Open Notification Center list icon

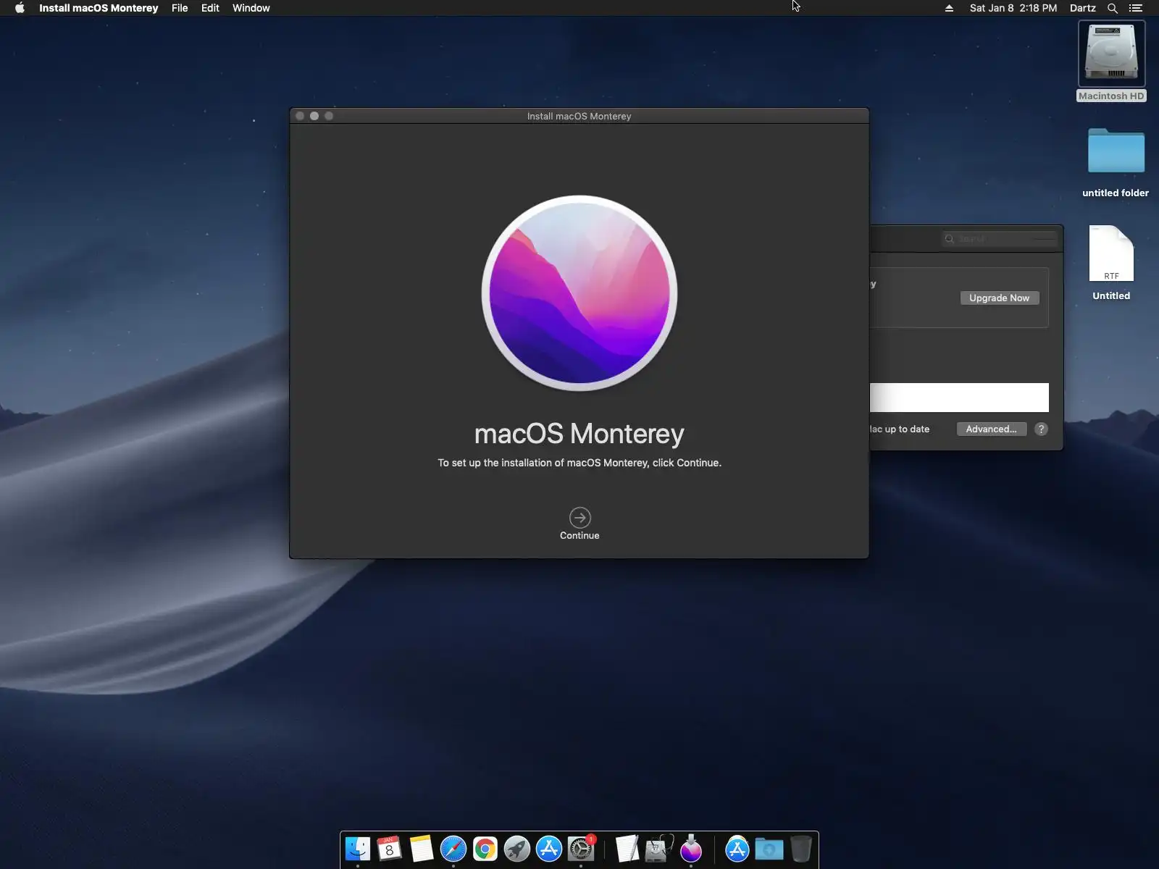(1136, 8)
